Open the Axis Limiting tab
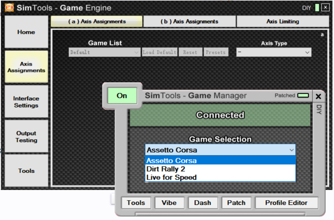The image size is (334, 220). (283, 21)
